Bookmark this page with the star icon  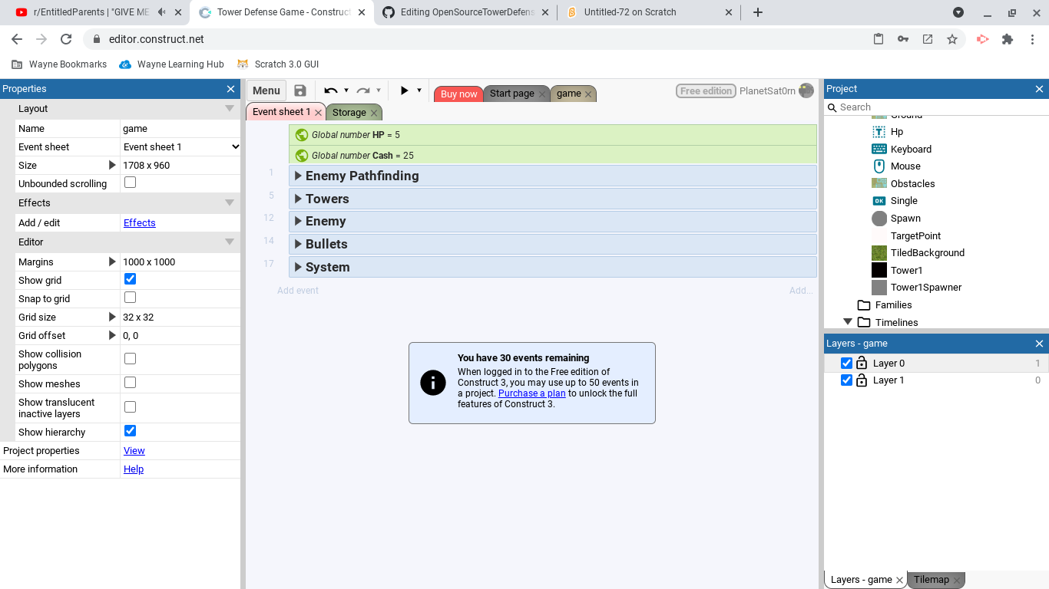coord(952,39)
